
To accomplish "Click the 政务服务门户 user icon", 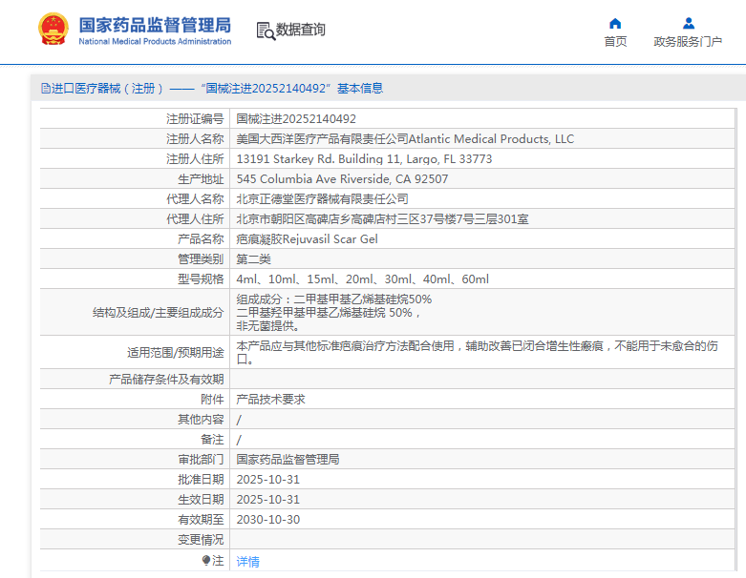I will click(688, 23).
